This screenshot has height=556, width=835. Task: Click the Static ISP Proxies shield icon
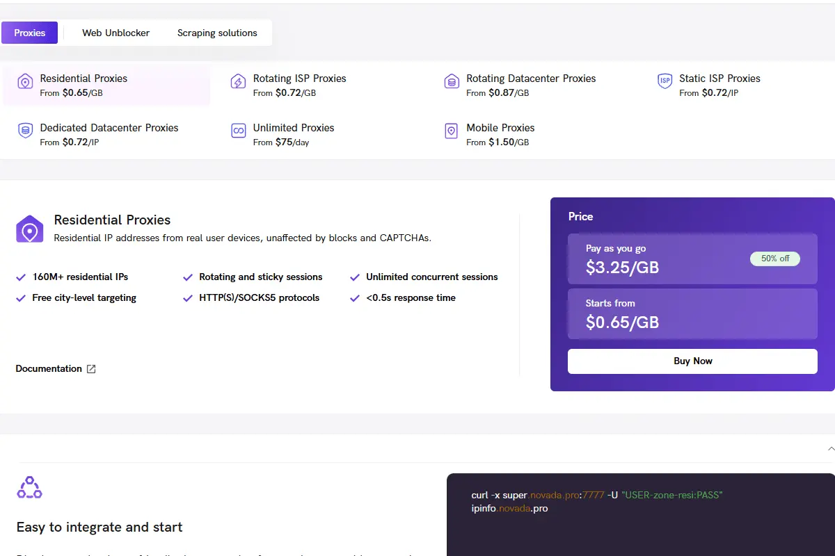point(665,81)
